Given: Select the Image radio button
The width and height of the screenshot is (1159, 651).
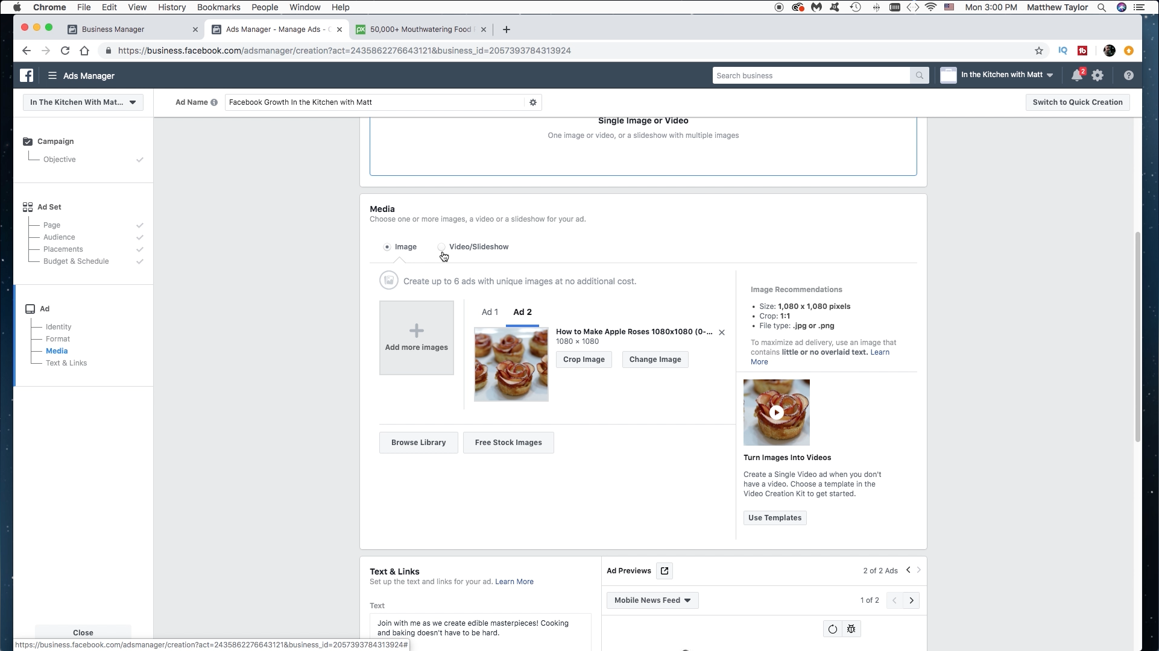Looking at the screenshot, I should pyautogui.click(x=387, y=247).
